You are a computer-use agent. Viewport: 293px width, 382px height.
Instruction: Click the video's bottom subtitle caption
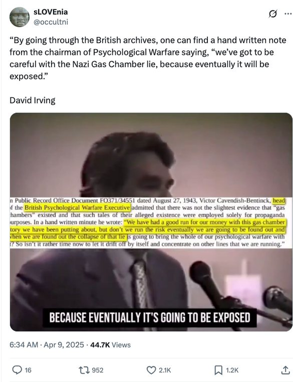pos(150,318)
